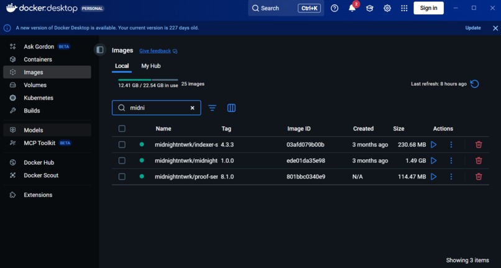Image resolution: width=501 pixels, height=268 pixels.
Task: Run the midnightntwrk/indexer-s image
Action: click(434, 144)
